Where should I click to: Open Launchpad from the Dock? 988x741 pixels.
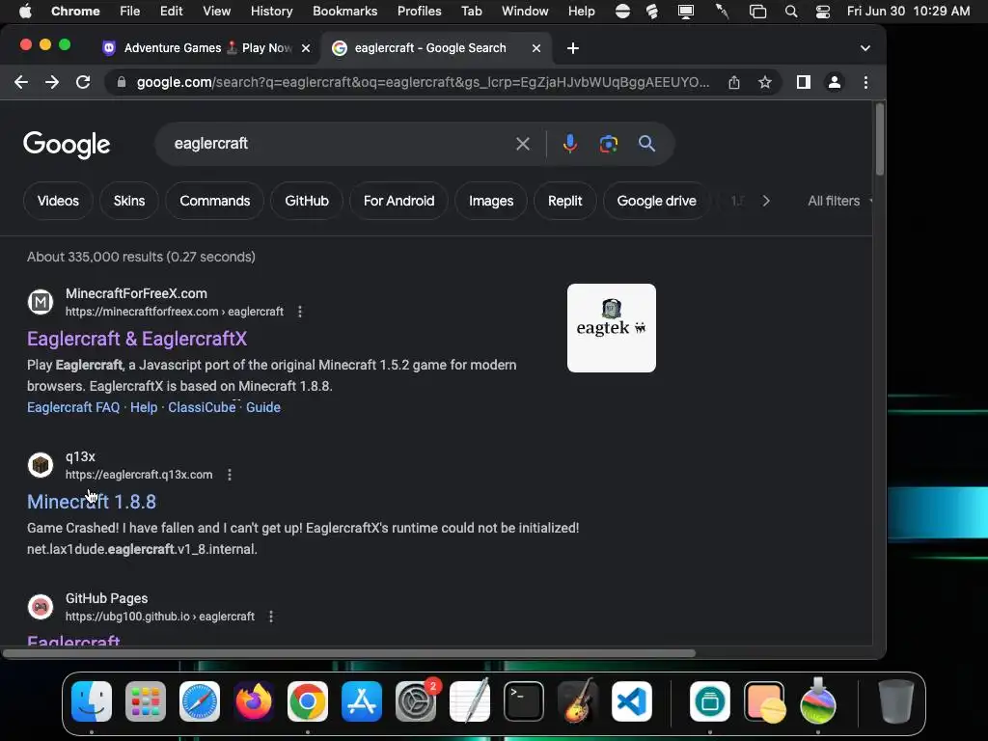click(x=146, y=701)
